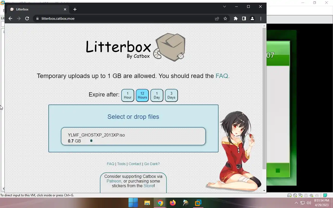Click the upload progress dot indicator

click(x=91, y=141)
